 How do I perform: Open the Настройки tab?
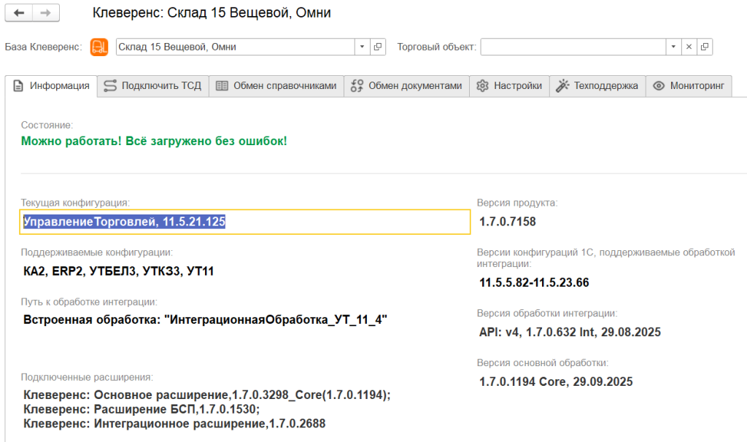click(x=509, y=85)
